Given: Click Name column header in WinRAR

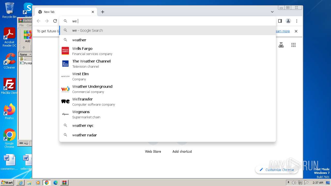Looking at the screenshot, I should (x=25, y=55).
